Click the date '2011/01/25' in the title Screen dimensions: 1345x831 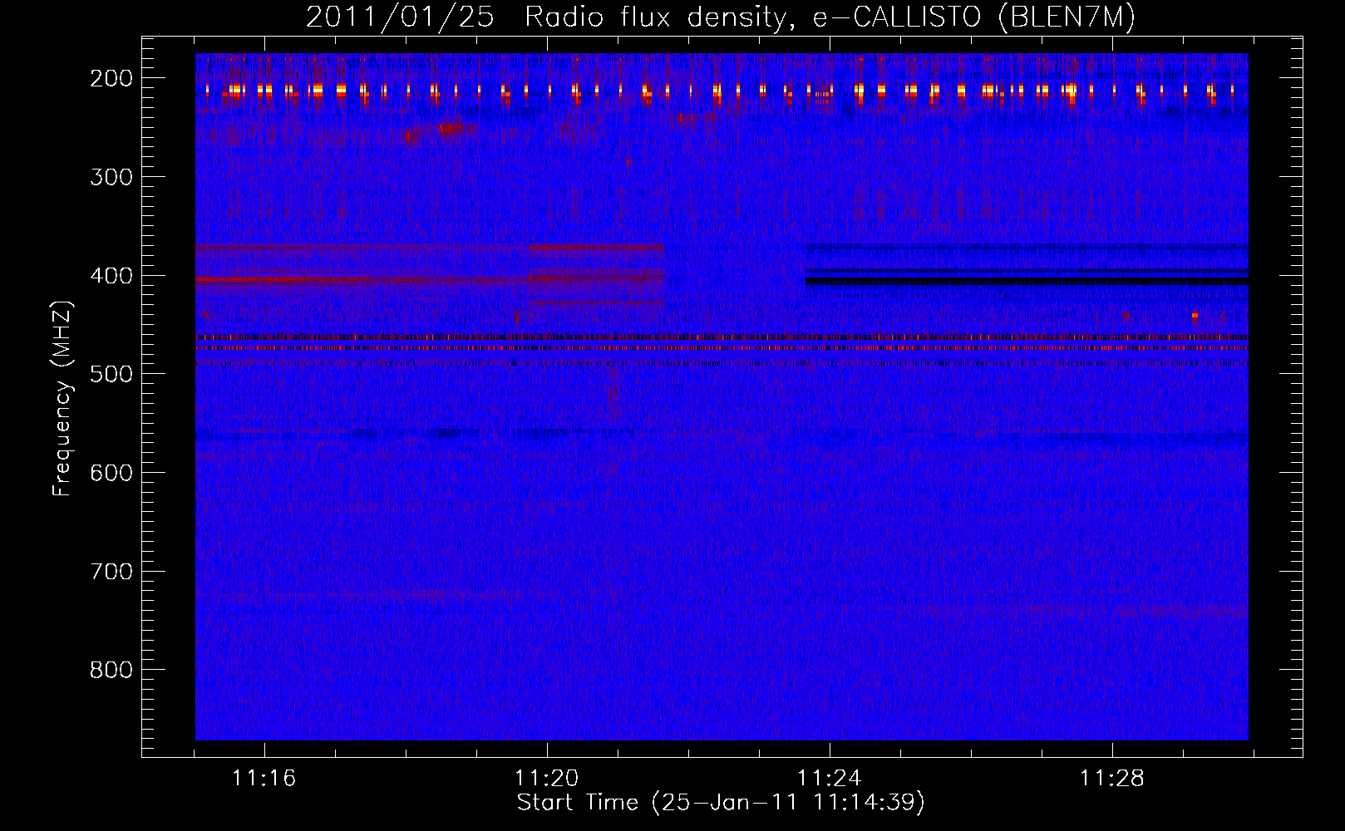point(400,17)
